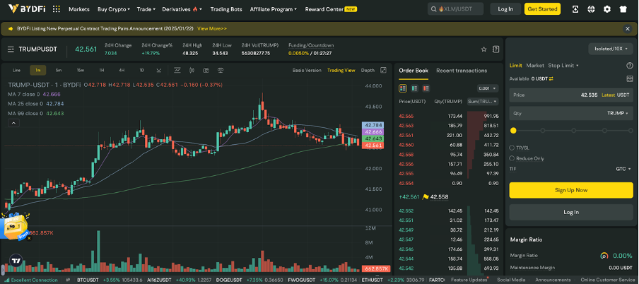639x284 pixels.
Task: Switch to the Depth chart view
Action: (x=368, y=70)
